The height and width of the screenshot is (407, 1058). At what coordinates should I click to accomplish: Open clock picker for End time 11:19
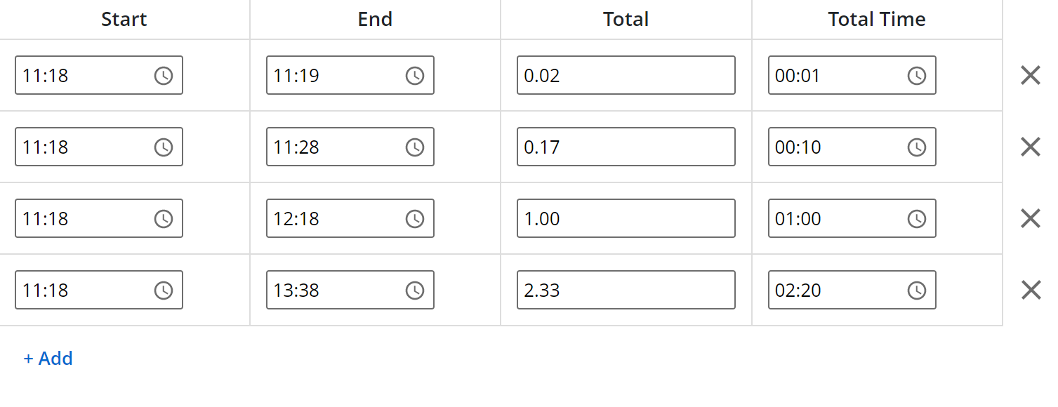tap(415, 76)
